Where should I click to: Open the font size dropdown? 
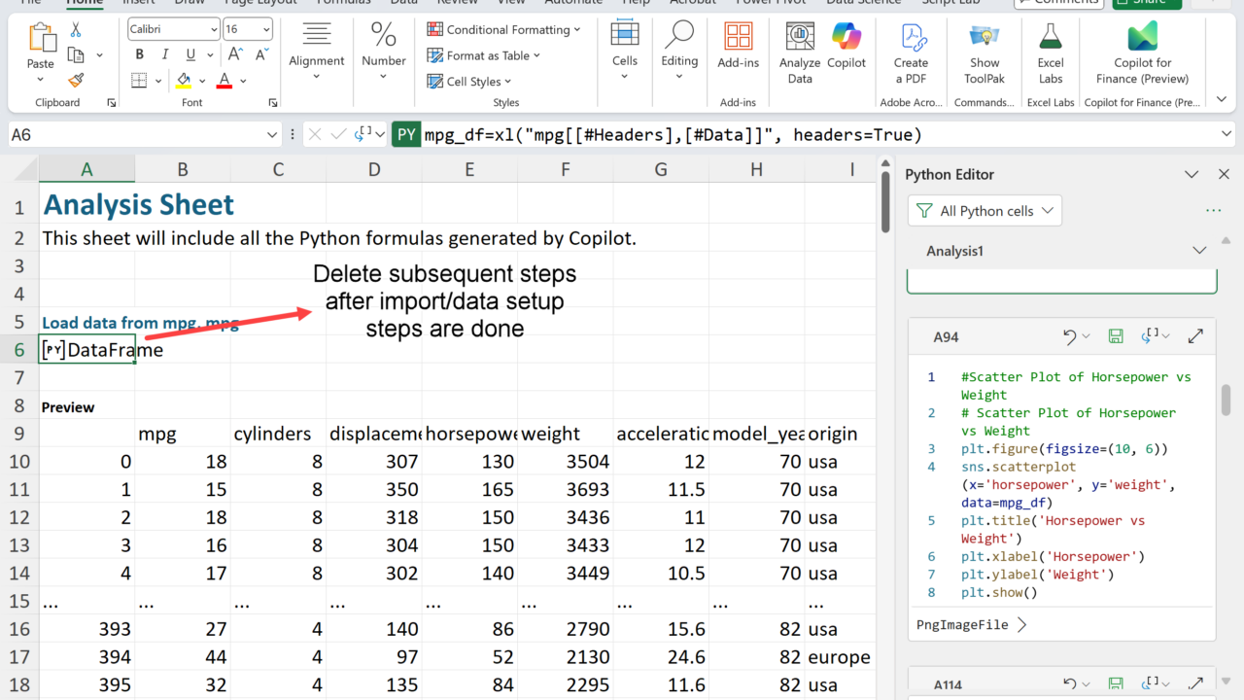click(x=265, y=30)
